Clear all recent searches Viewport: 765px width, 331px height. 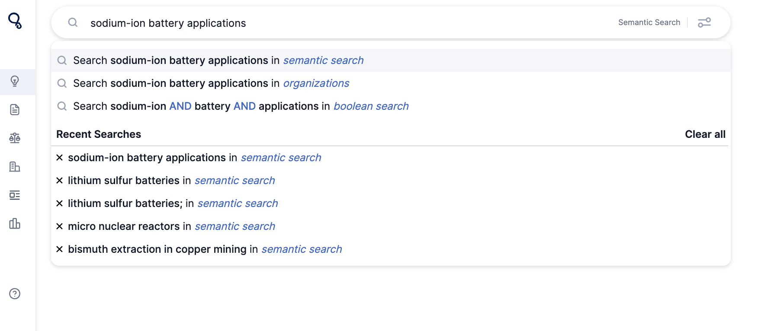coord(705,134)
